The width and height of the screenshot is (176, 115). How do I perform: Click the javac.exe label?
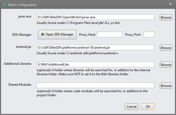24,16
